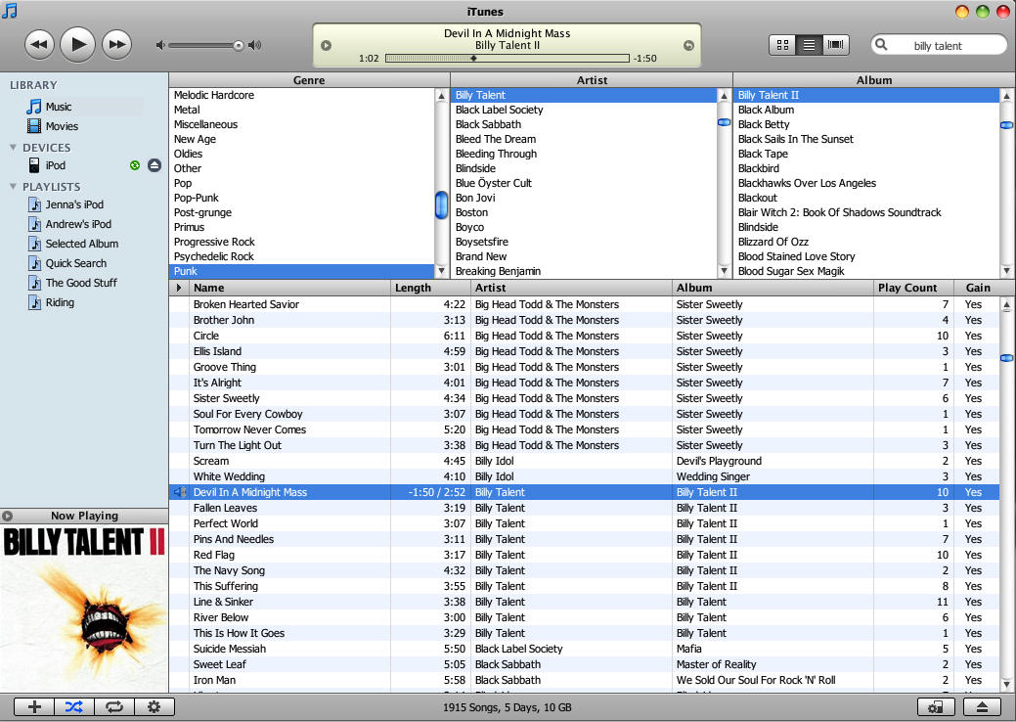Viewport: 1016px width, 722px height.
Task: Select Bon Jovi artist
Action: pyautogui.click(x=583, y=198)
